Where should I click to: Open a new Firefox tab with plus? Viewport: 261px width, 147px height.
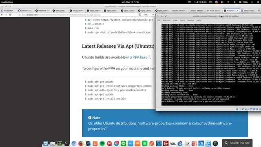(x=259, y=11)
